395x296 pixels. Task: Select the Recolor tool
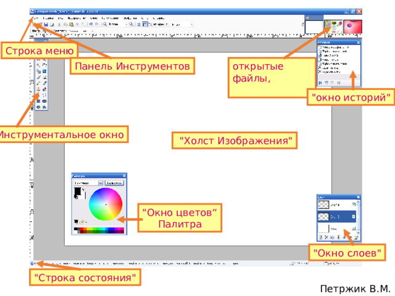pos(44,89)
